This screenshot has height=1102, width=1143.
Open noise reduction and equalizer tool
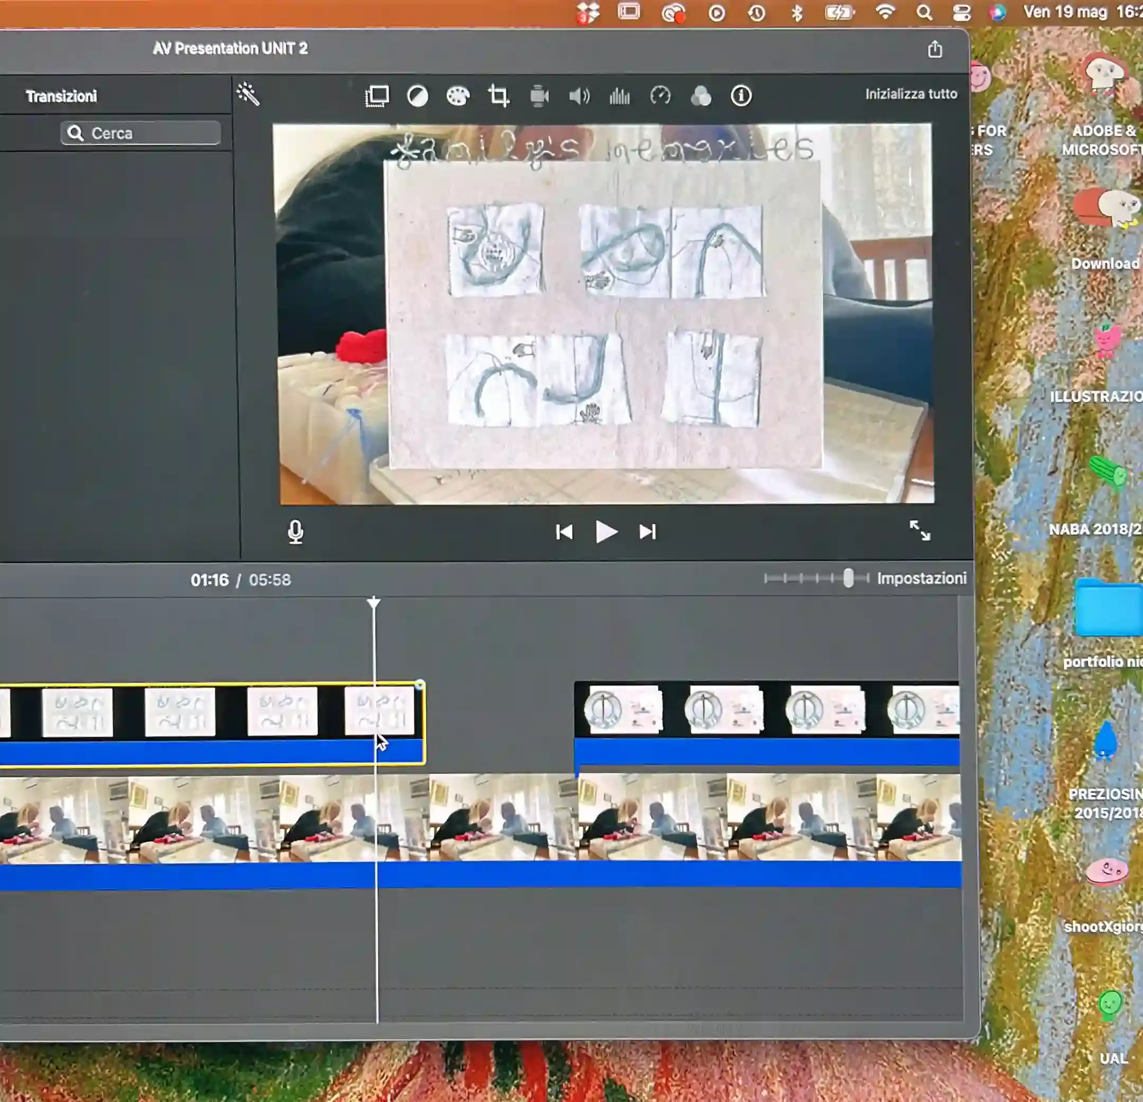click(619, 96)
